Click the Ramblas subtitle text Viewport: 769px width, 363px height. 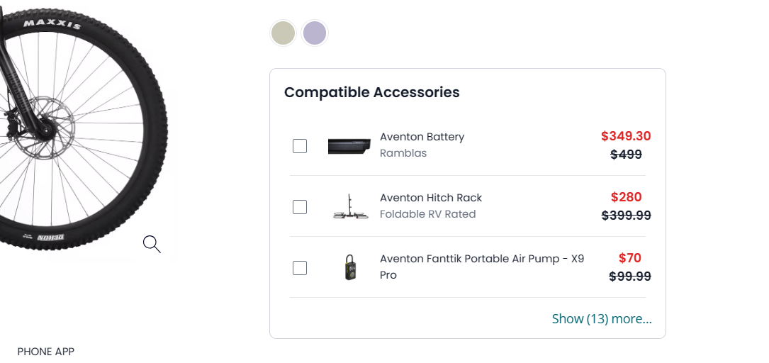(x=403, y=153)
